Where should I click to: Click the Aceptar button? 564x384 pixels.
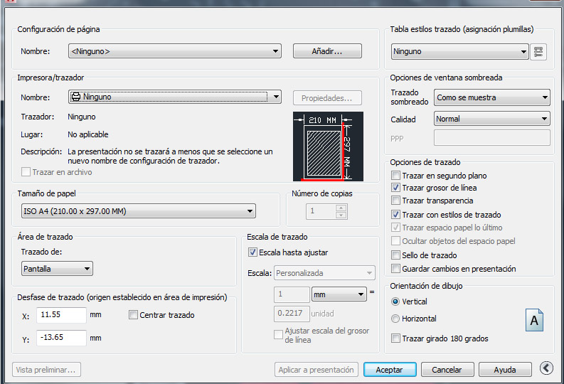pos(390,370)
